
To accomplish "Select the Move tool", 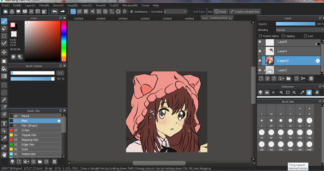I will pyautogui.click(x=4, y=52).
